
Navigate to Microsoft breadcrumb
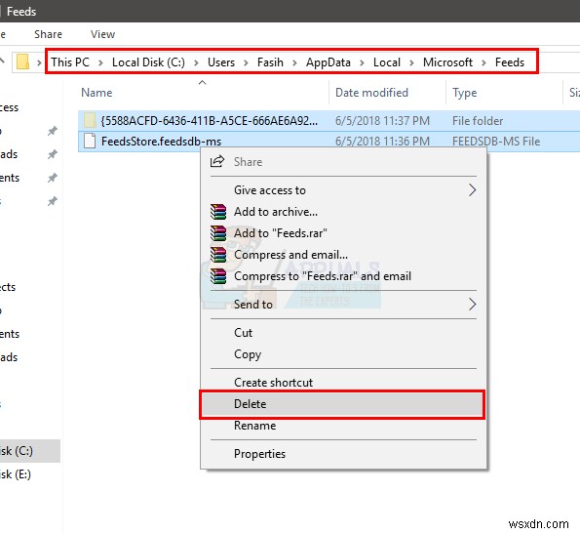(x=447, y=62)
